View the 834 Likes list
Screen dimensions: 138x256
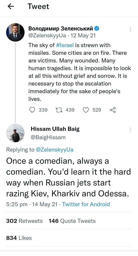tap(19, 238)
